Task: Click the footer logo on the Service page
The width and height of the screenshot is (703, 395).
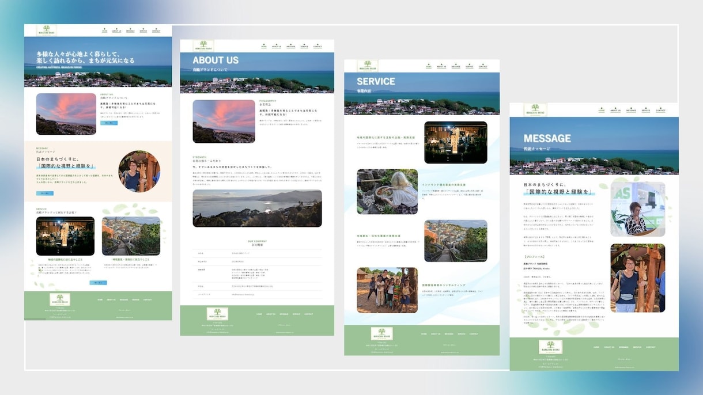Action: pyautogui.click(x=383, y=335)
